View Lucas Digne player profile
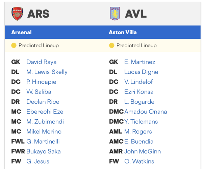 141,72
